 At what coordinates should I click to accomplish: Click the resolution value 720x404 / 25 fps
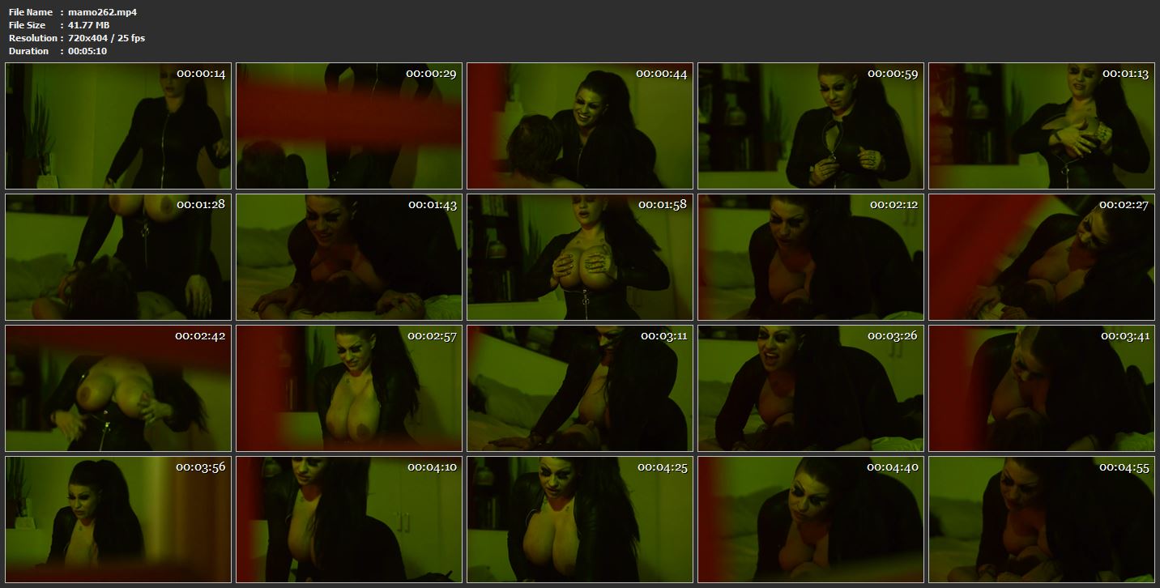tap(107, 38)
